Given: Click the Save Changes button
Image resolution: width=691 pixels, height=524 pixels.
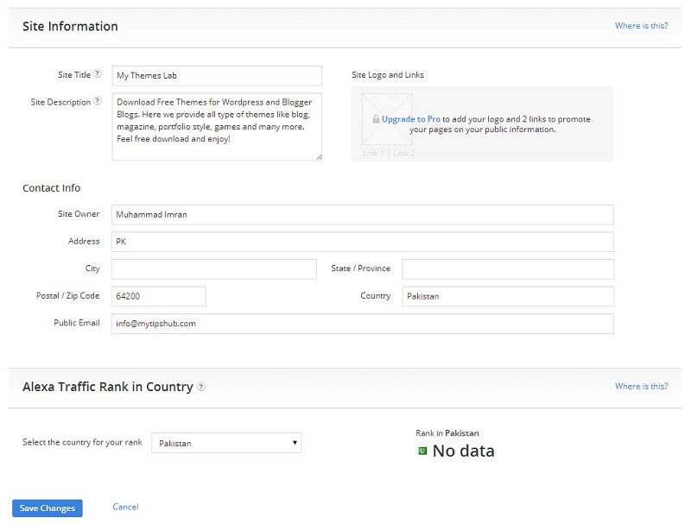Looking at the screenshot, I should [46, 508].
